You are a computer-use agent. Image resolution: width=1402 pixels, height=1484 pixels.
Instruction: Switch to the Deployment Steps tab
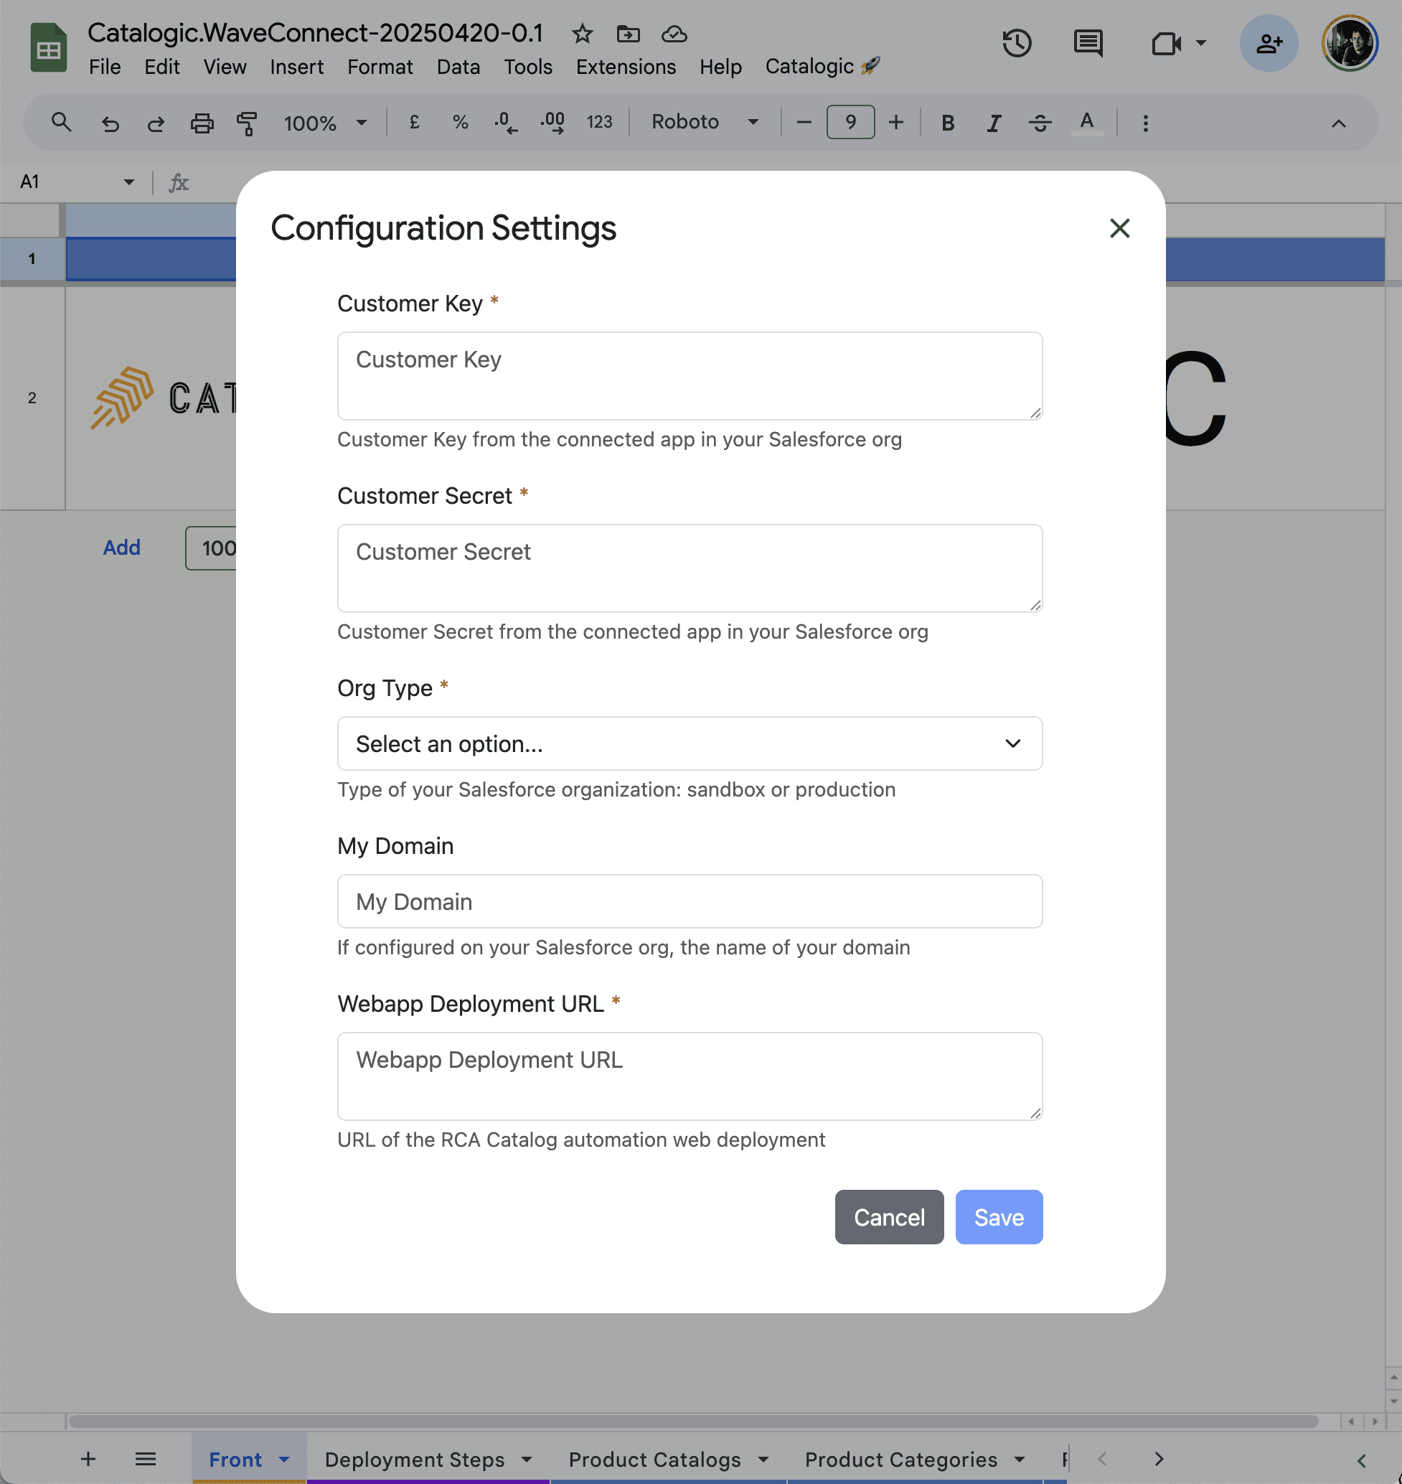coord(415,1460)
